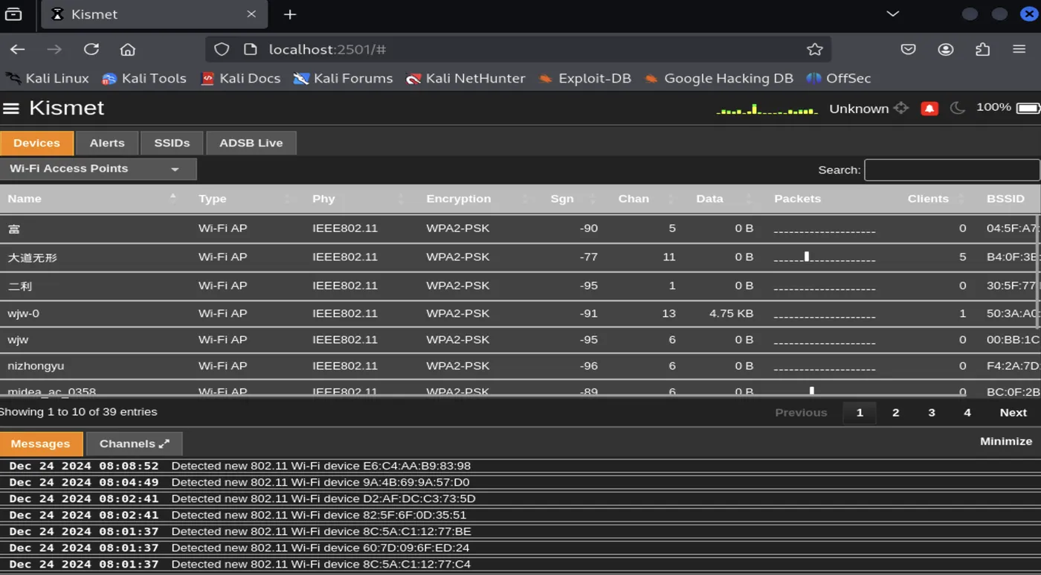Reload the page
The width and height of the screenshot is (1041, 575).
pyautogui.click(x=91, y=49)
